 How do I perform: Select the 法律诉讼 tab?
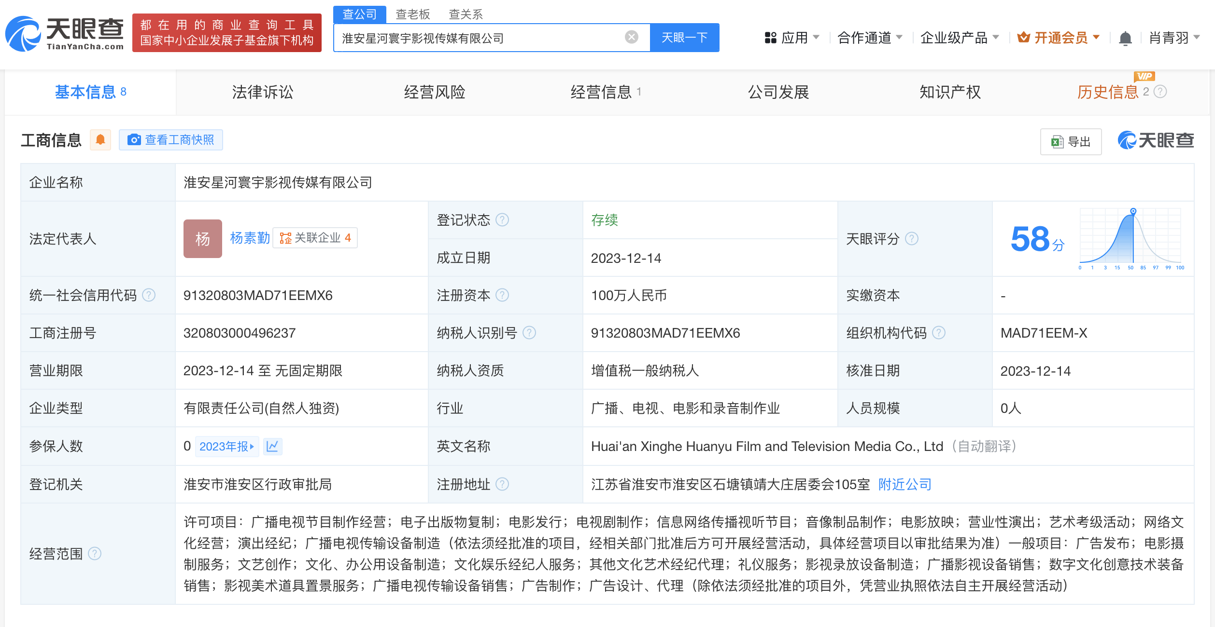262,92
